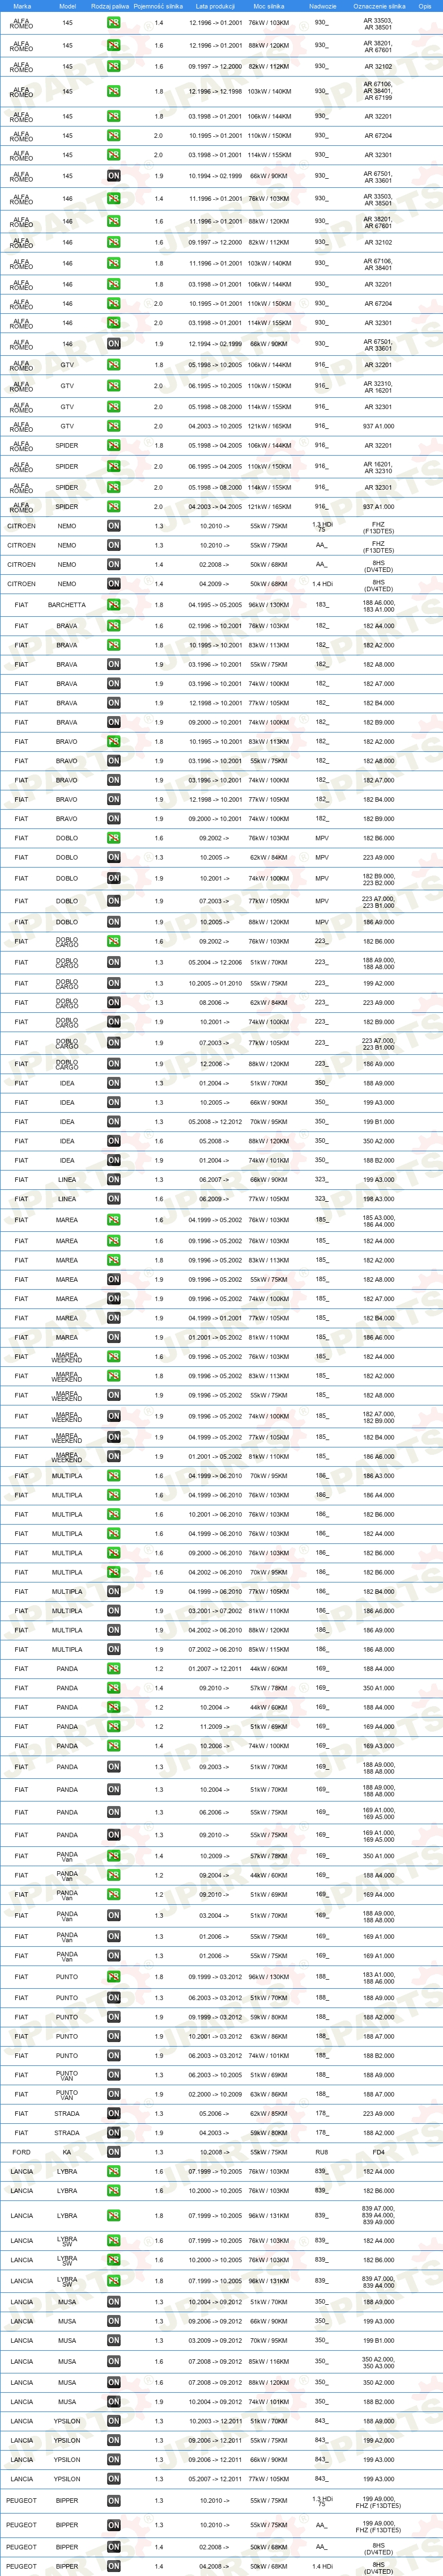Click ON icon in Fiat Strada 1.9 row

pyautogui.click(x=114, y=2133)
